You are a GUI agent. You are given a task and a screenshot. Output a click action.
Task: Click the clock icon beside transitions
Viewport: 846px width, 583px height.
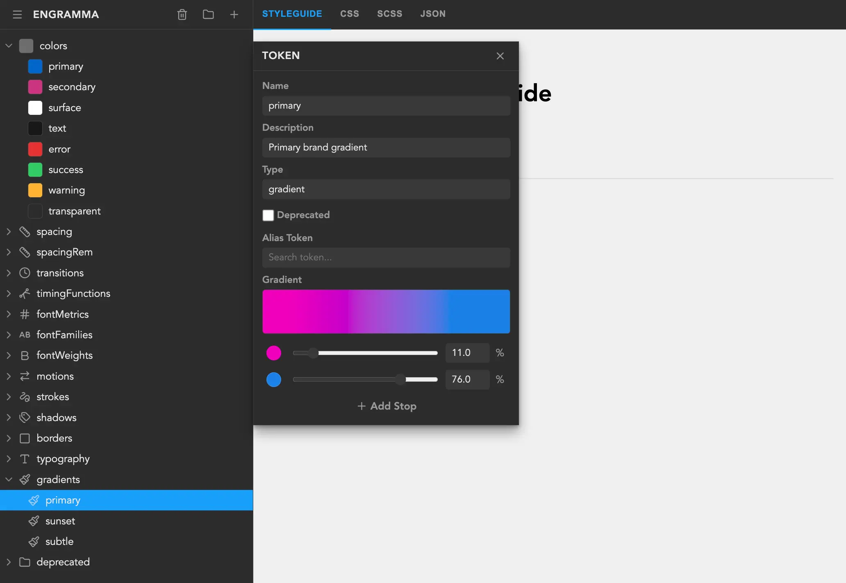25,273
